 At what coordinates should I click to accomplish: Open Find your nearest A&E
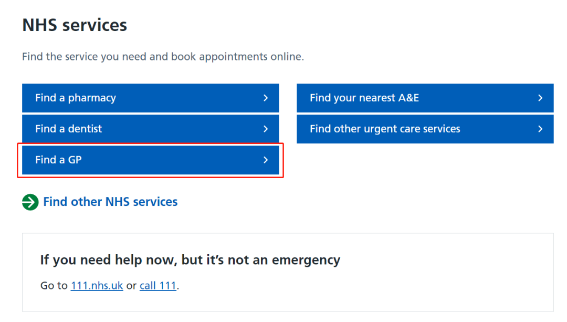tap(425, 98)
